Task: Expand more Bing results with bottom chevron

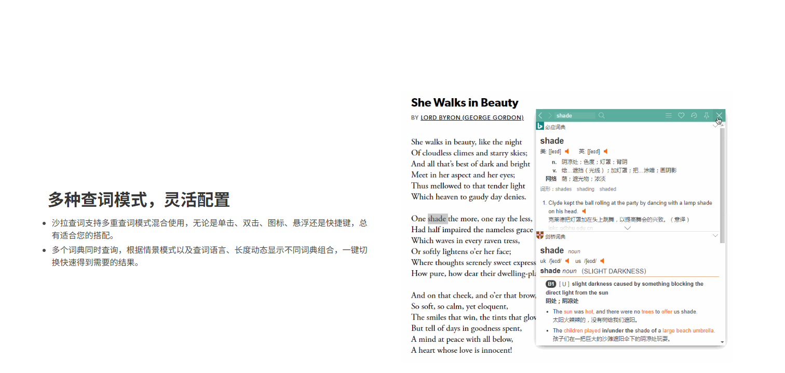Action: (627, 228)
